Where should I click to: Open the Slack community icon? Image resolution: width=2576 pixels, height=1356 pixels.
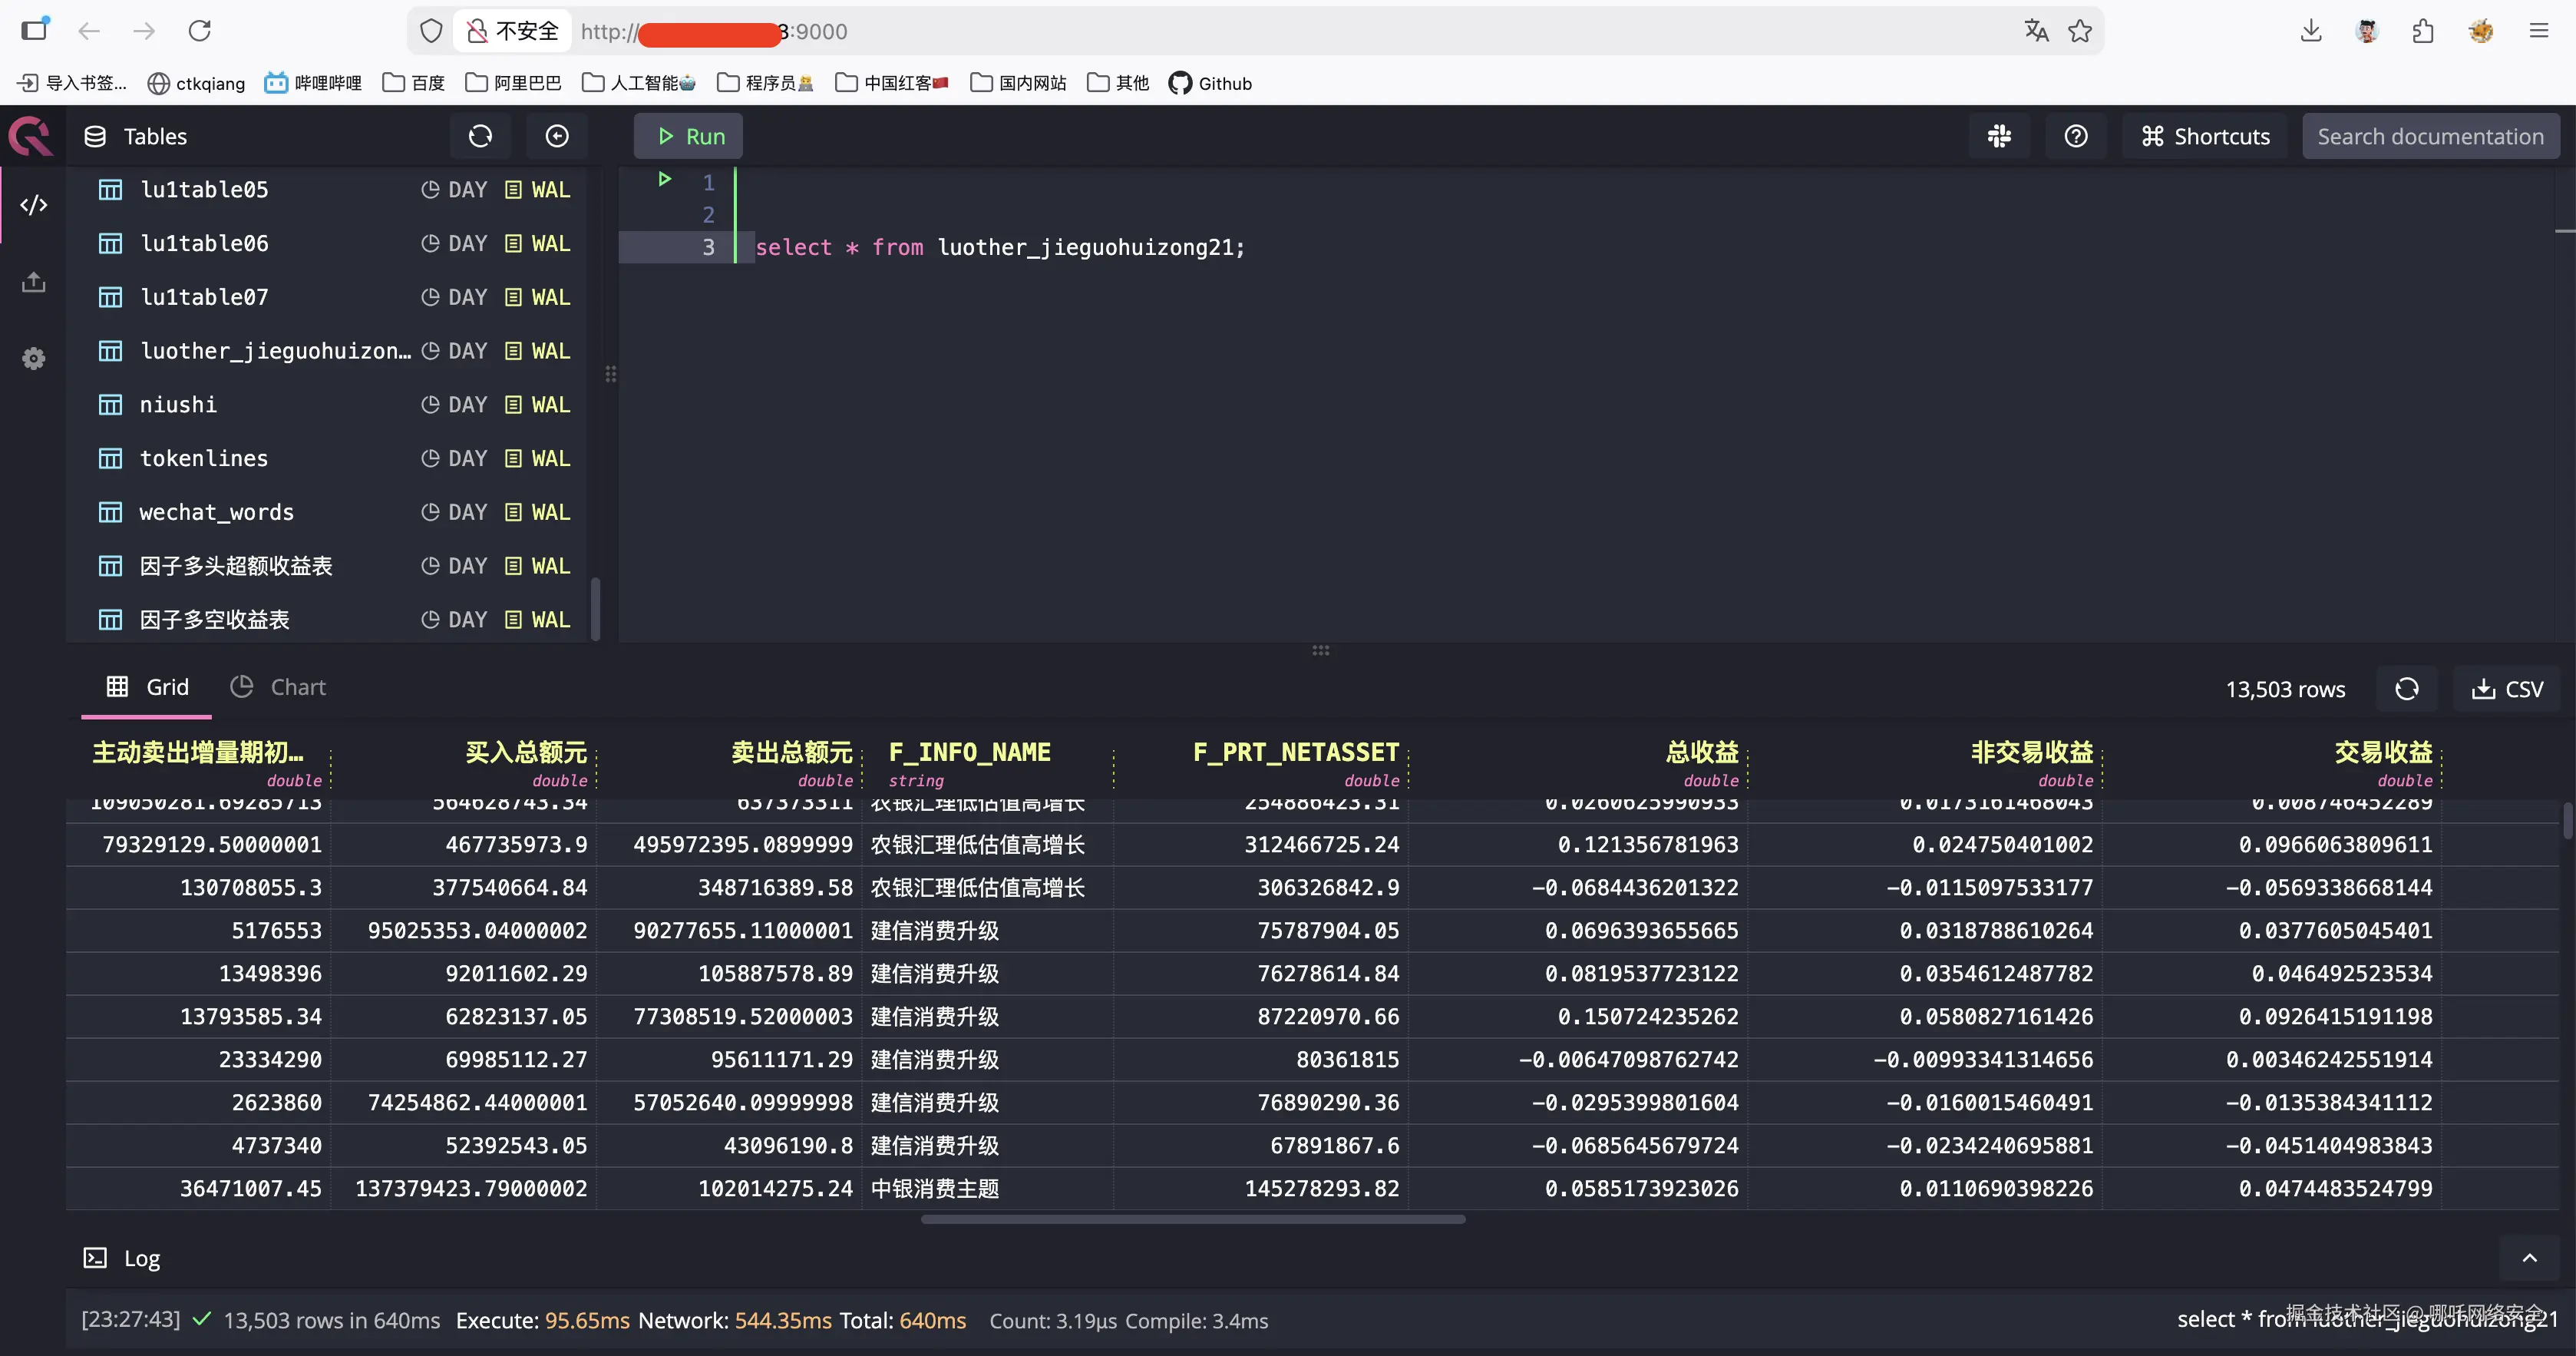pyautogui.click(x=1999, y=136)
